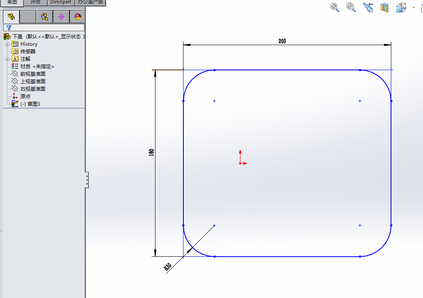Switch to the 草图 tab
The image size is (423, 298).
(x=12, y=2)
